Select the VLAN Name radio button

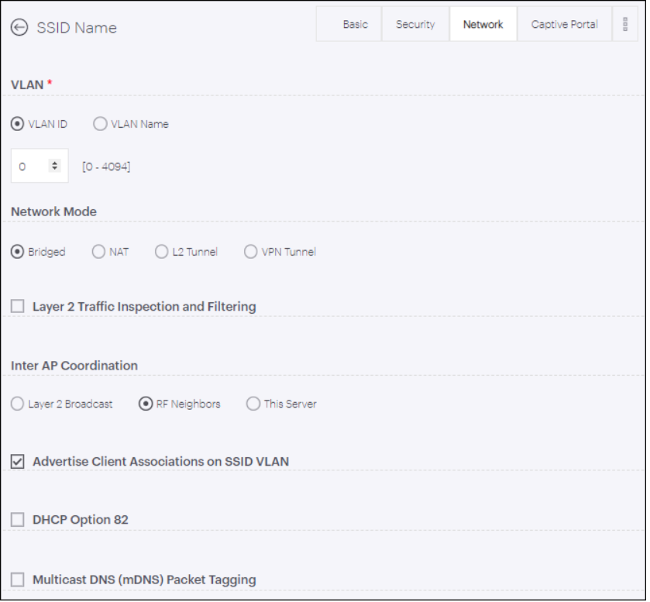99,124
